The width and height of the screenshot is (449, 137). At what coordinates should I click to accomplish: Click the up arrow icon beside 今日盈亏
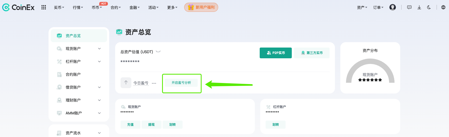(126, 83)
